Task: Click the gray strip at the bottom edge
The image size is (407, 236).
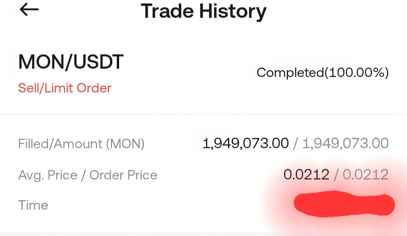Action: 203,234
